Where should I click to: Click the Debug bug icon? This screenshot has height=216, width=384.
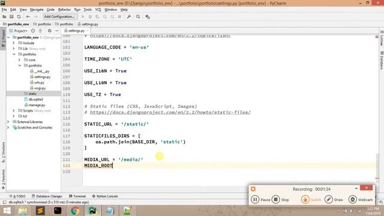(x=90, y=17)
